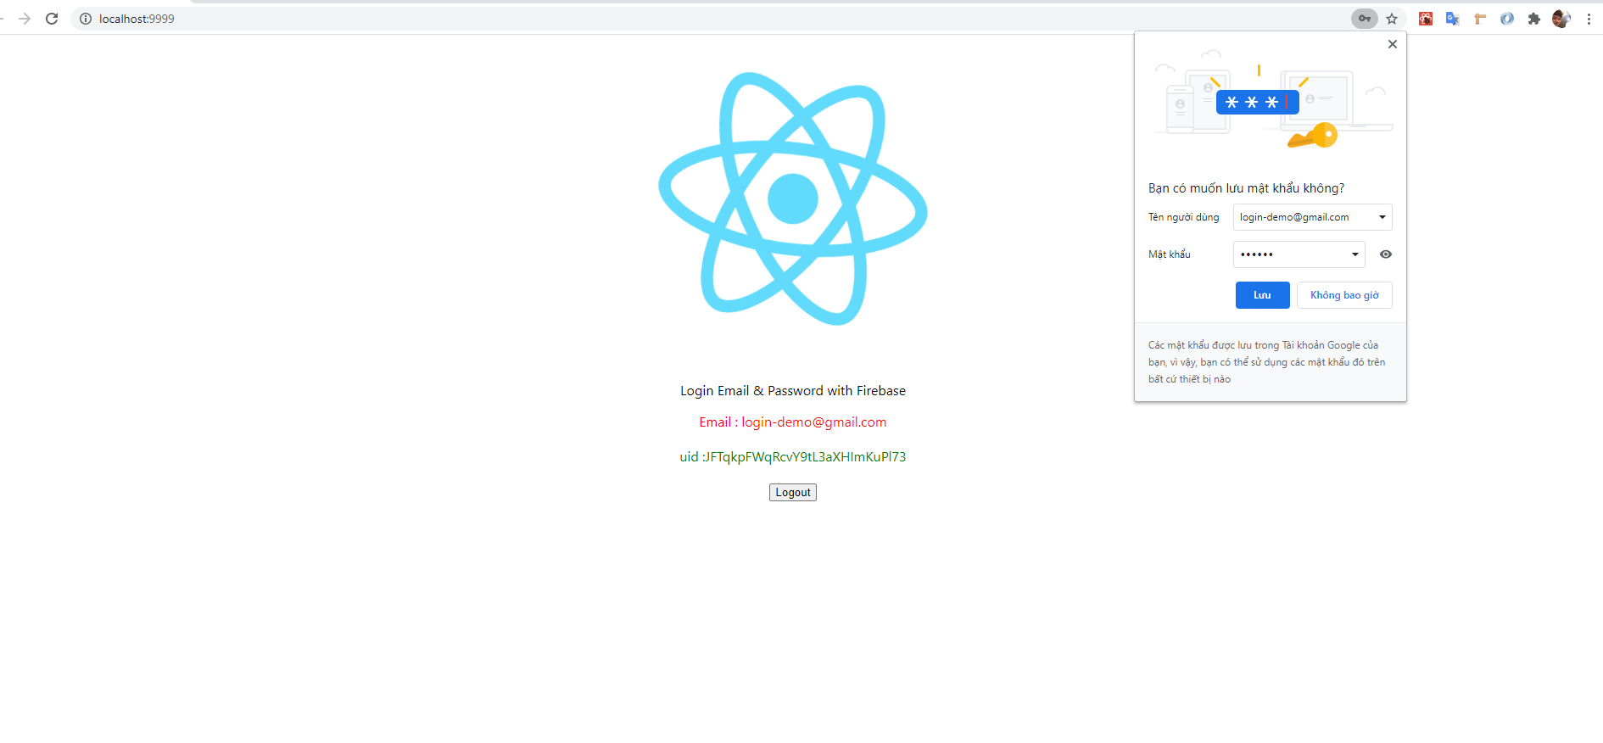
Task: Expand the username dropdown arrow
Action: (1382, 217)
